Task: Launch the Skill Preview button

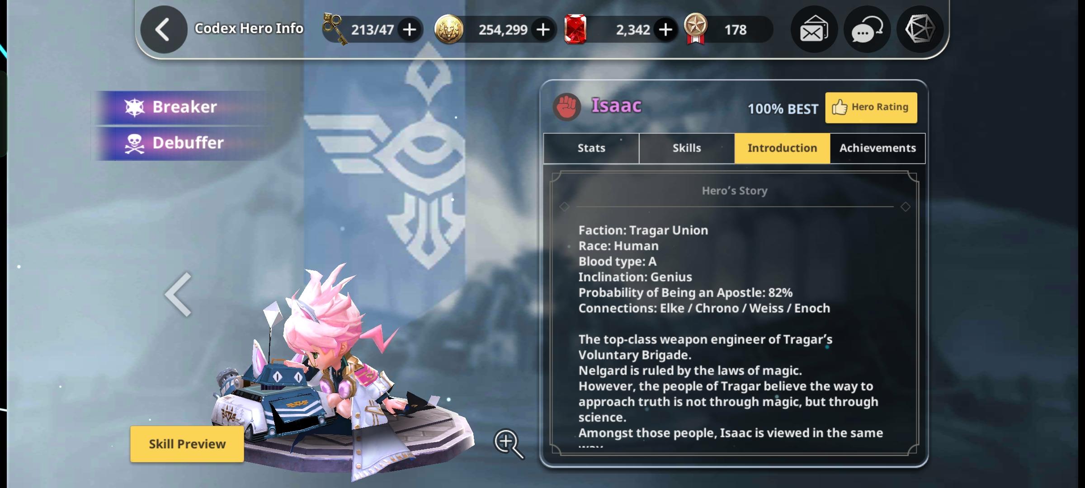Action: (187, 444)
